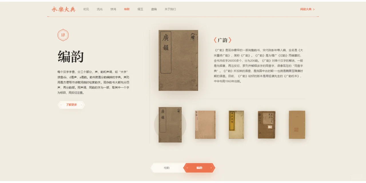The width and height of the screenshot is (366, 183).
Task: Select the 编韵 tab at bottom
Action: pos(199,168)
